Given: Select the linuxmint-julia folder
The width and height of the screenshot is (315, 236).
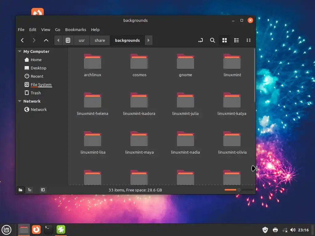Looking at the screenshot, I should pyautogui.click(x=185, y=104).
